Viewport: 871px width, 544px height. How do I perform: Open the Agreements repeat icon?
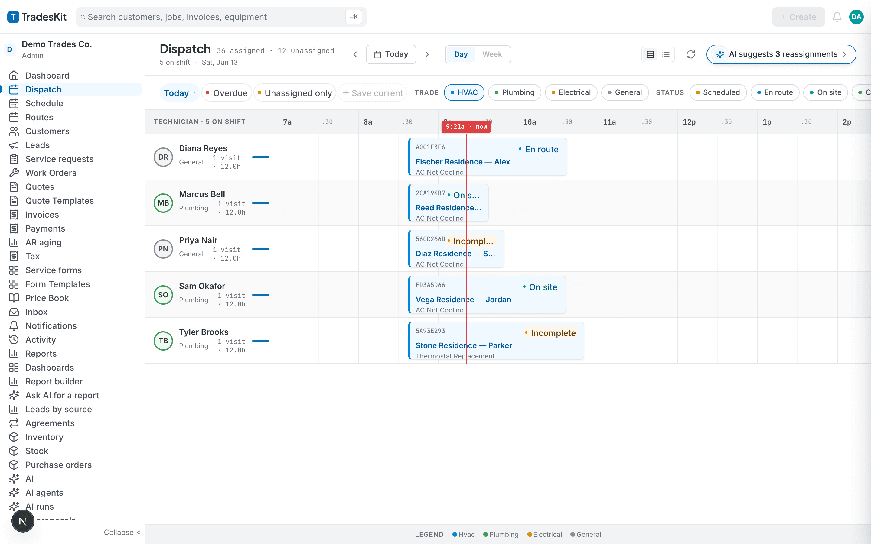click(14, 423)
